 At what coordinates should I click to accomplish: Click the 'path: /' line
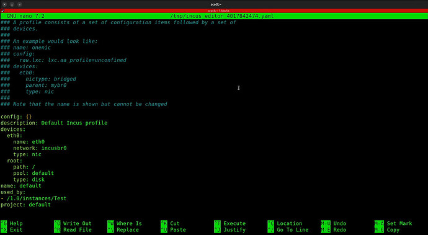24,167
